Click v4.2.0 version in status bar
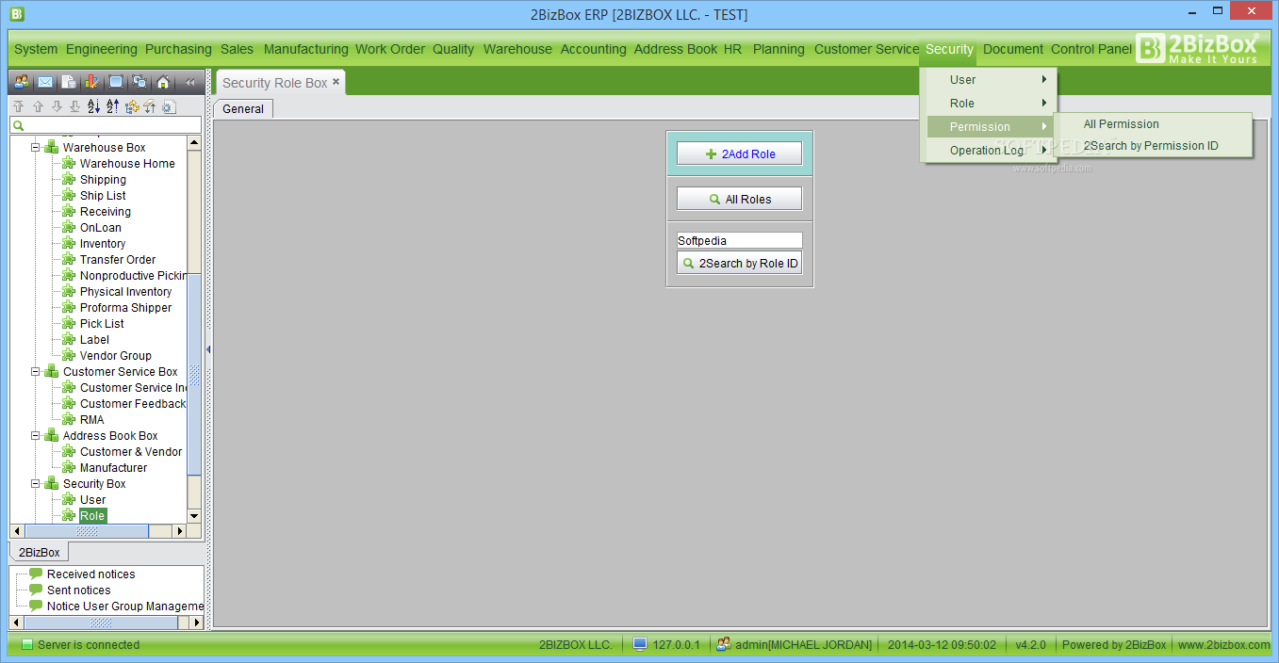Viewport: 1279px width, 663px height. pyautogui.click(x=1030, y=645)
